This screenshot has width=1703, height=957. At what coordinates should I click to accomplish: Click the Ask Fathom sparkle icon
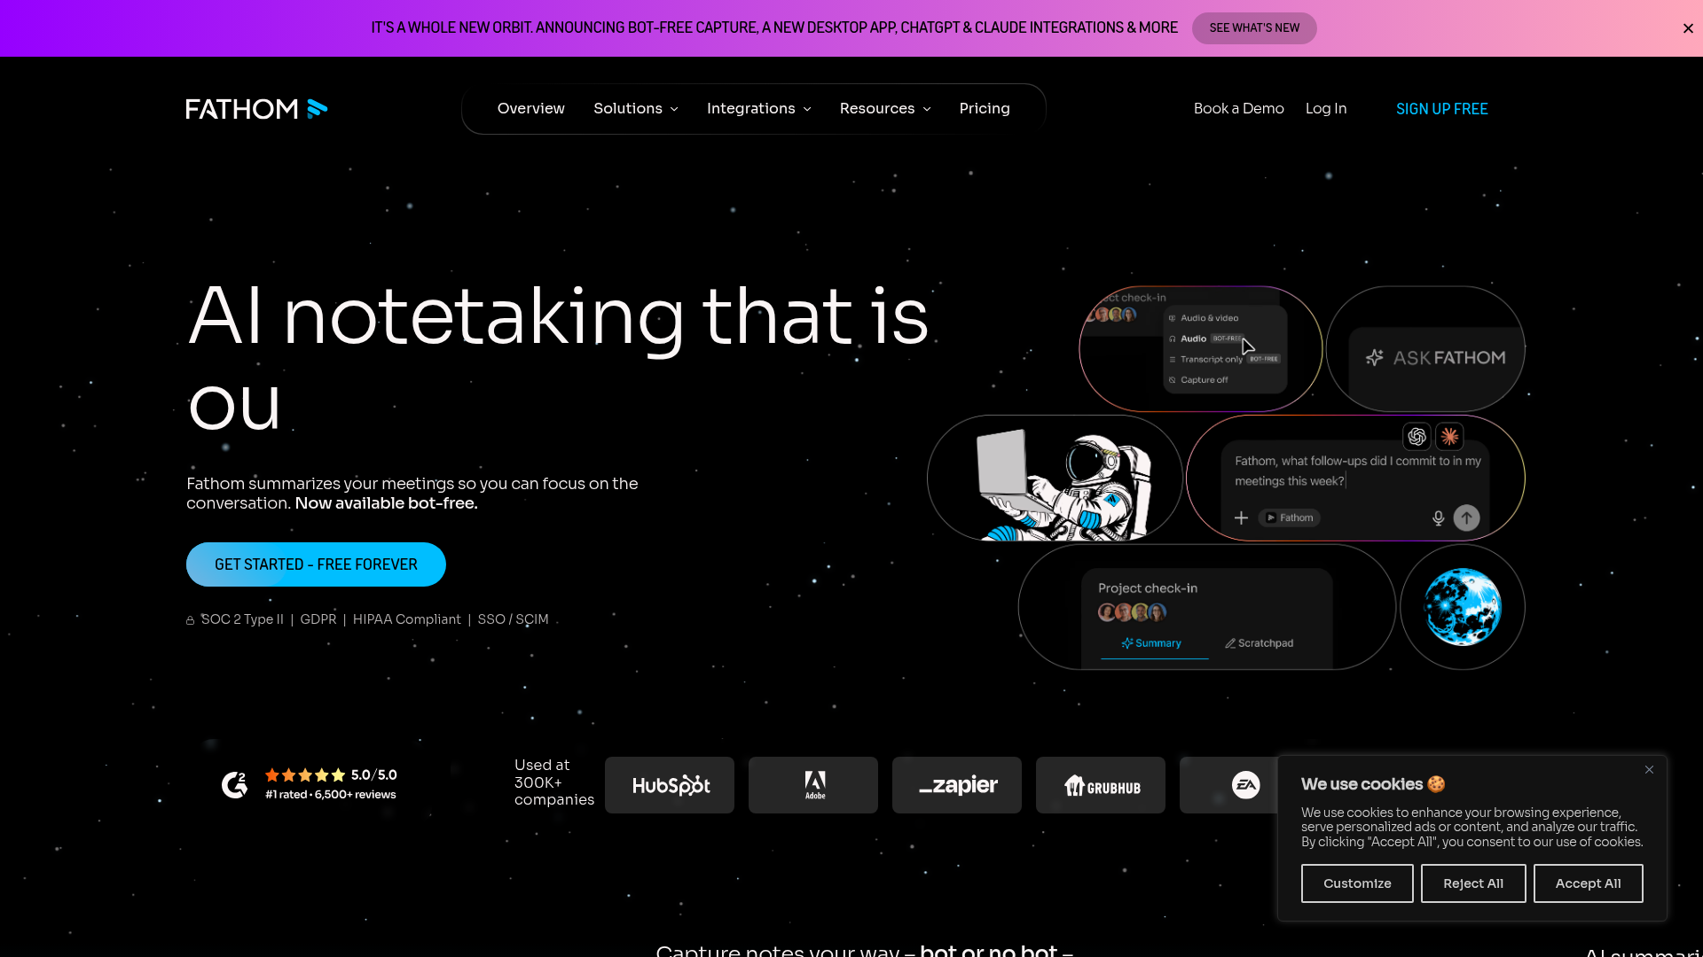point(1375,357)
